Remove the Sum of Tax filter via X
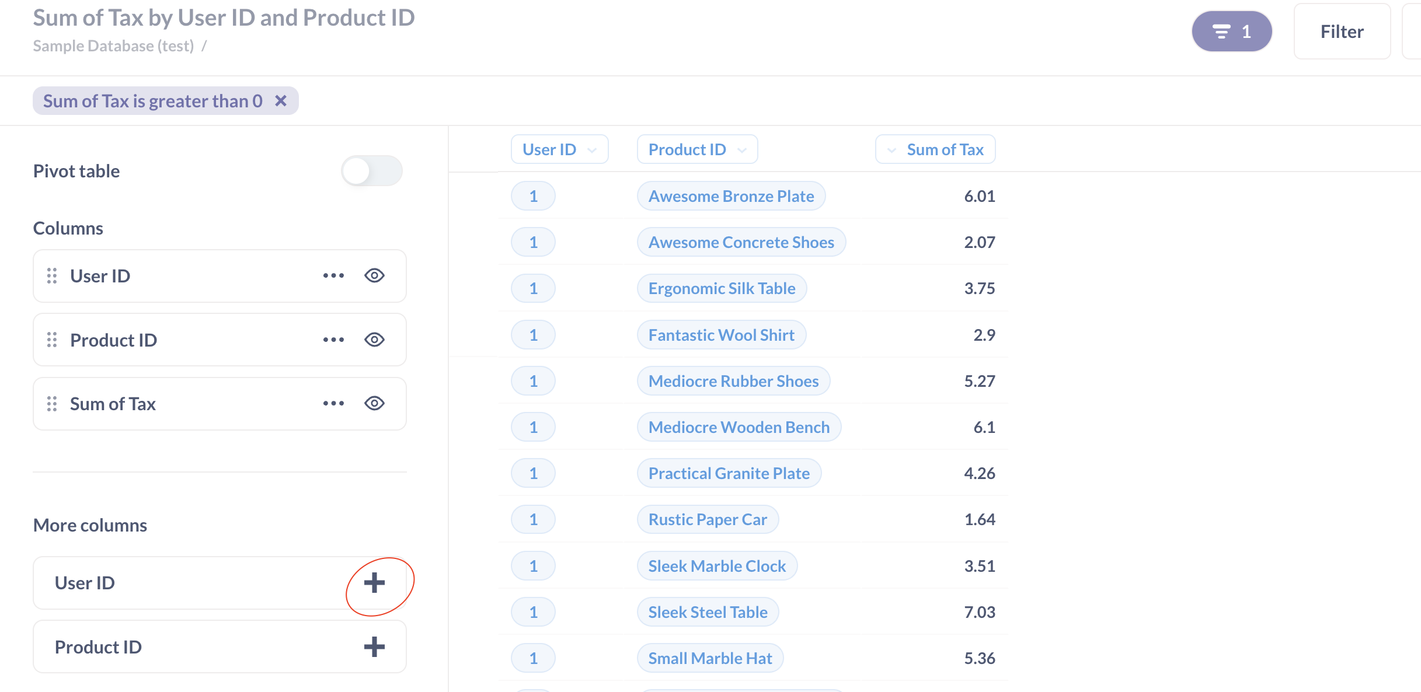1421x692 pixels. coord(281,100)
